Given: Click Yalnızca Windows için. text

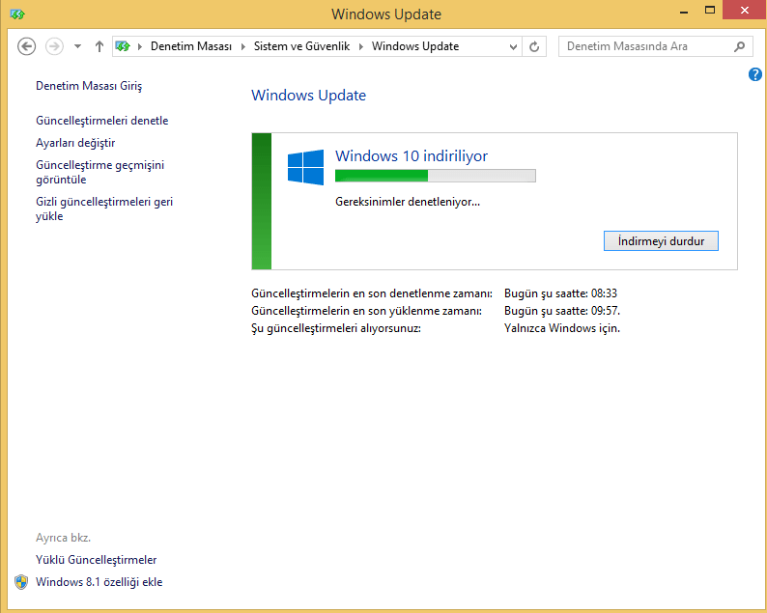Looking at the screenshot, I should [562, 328].
